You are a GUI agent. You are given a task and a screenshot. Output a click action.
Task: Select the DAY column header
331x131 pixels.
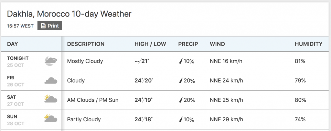[x=13, y=44]
